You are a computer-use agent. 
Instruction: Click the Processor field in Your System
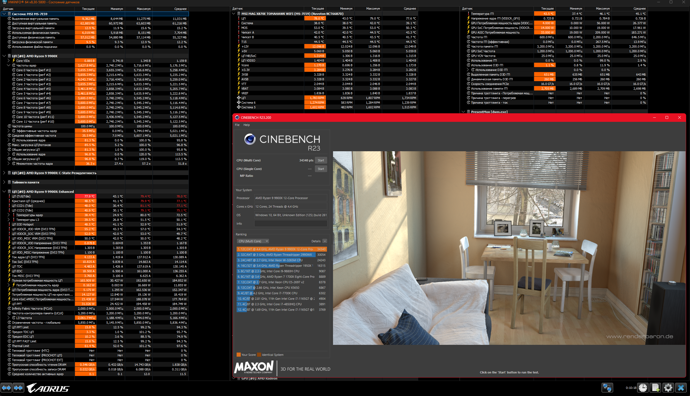point(291,198)
